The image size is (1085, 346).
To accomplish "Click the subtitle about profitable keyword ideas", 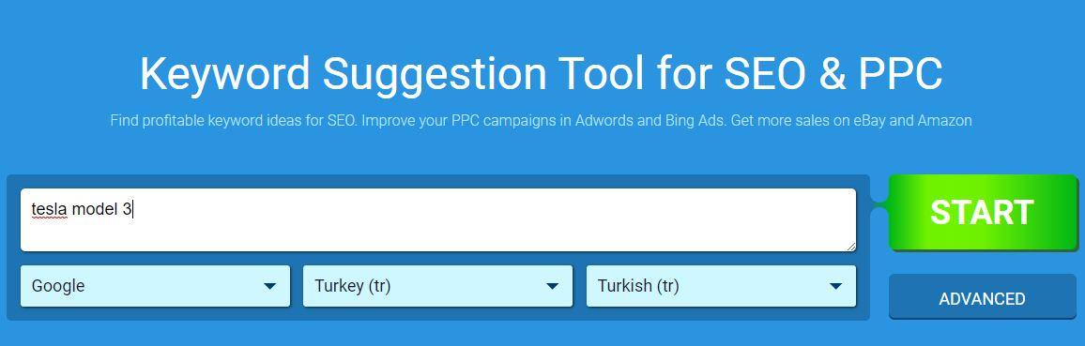I will (x=542, y=120).
